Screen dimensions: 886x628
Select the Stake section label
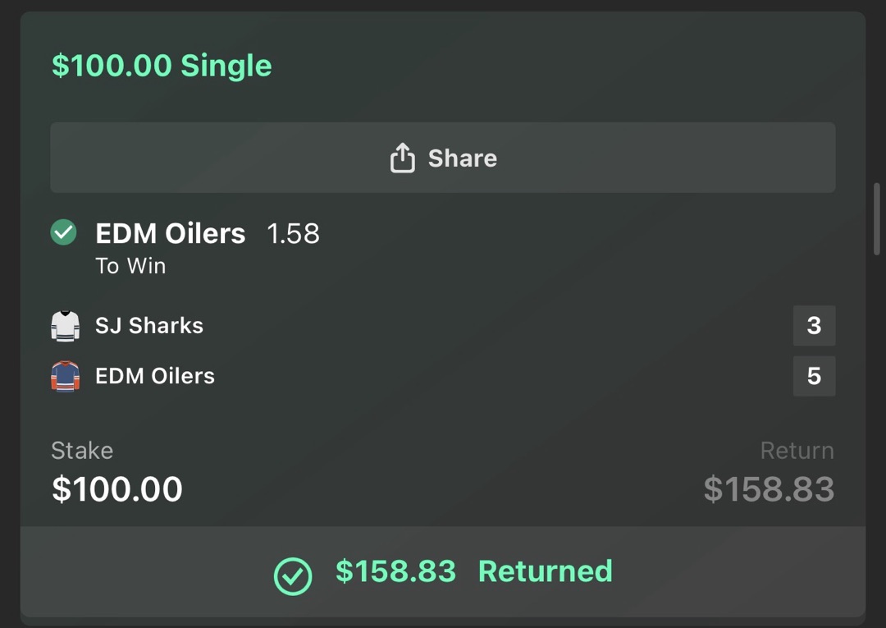tap(82, 450)
